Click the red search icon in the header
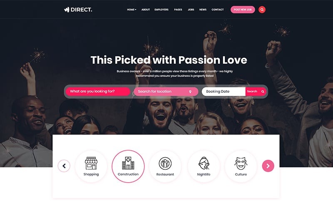The height and width of the screenshot is (208, 333). pyautogui.click(x=262, y=10)
